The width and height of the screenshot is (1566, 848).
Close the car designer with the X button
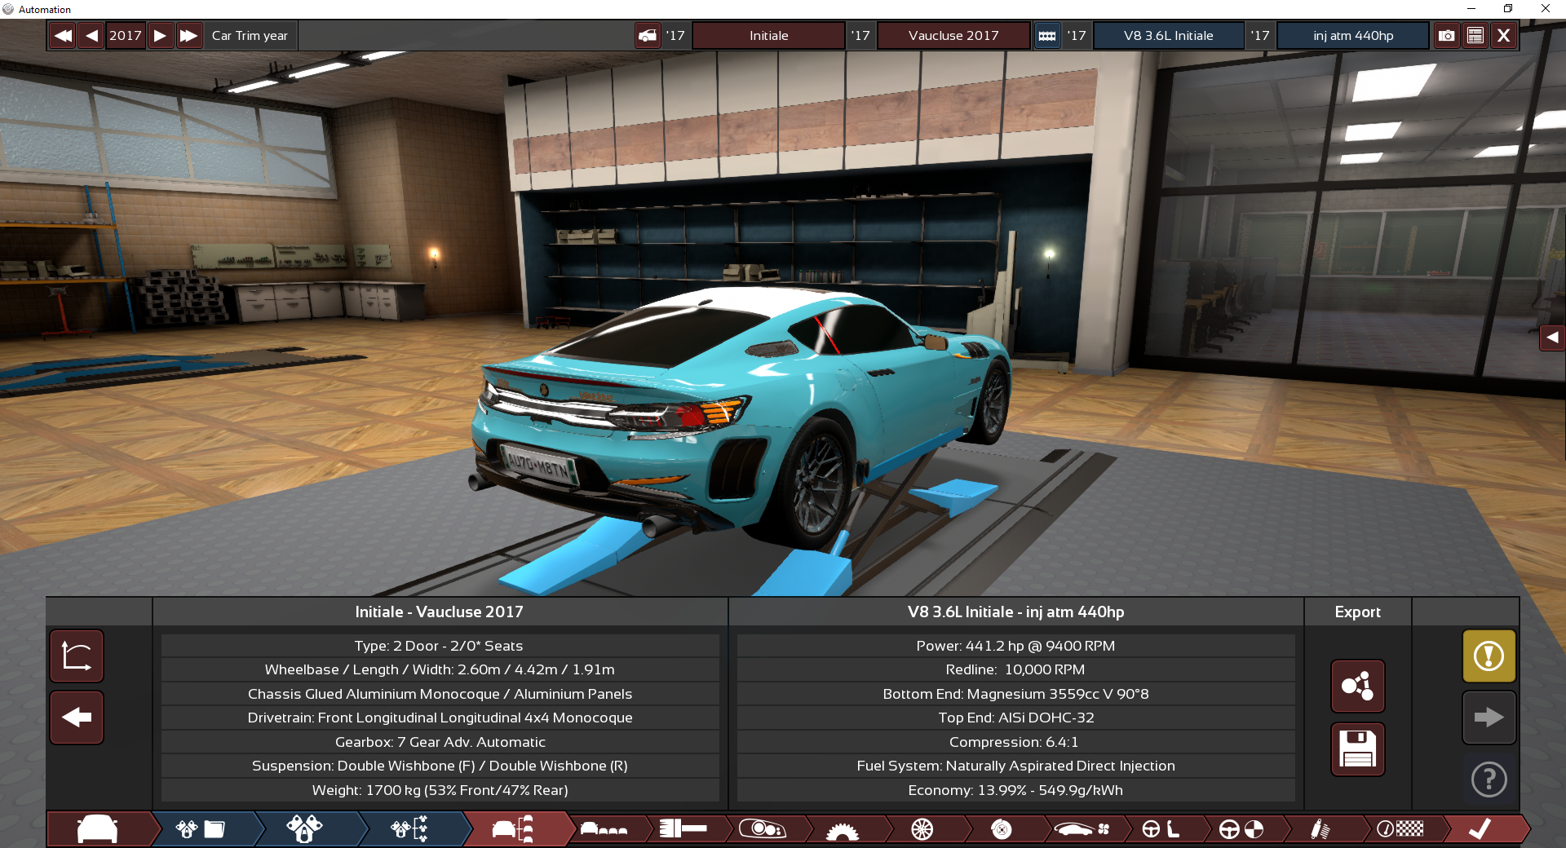1504,36
